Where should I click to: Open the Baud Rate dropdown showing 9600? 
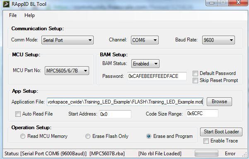218,40
